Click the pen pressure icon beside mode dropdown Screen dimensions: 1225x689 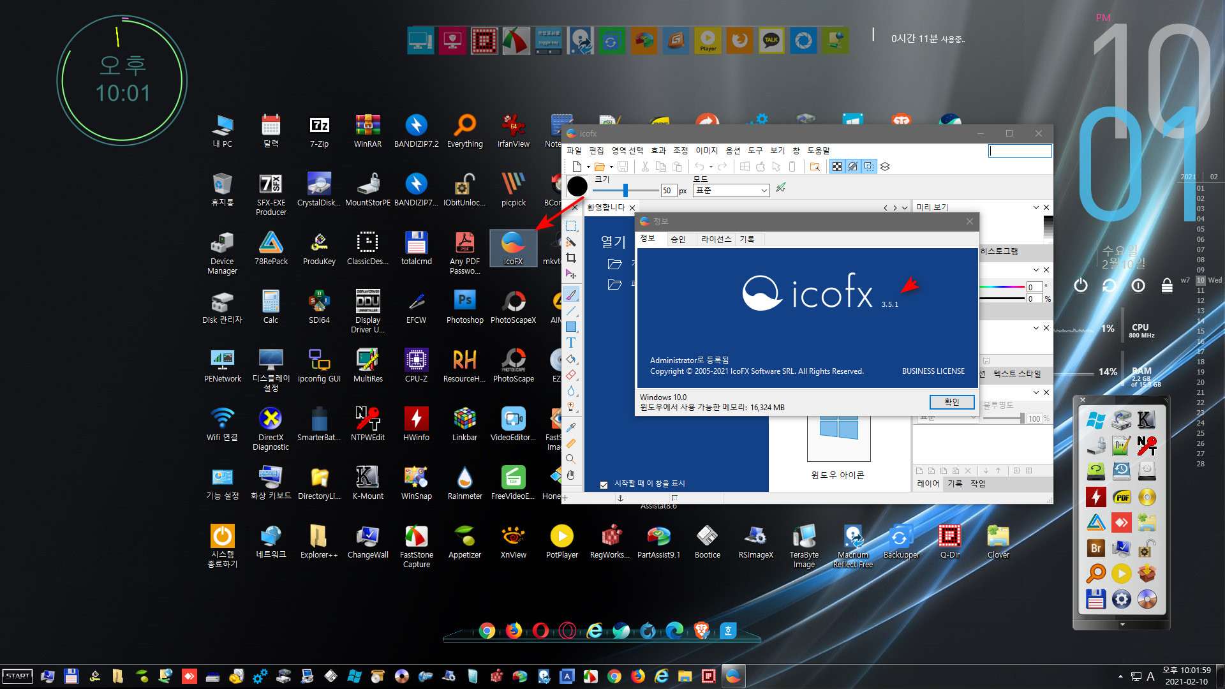tap(781, 188)
